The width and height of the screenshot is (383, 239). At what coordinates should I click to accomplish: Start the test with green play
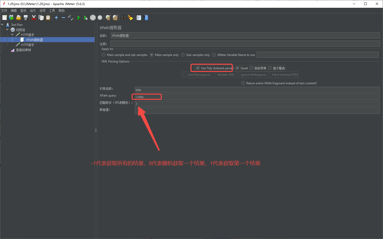pos(79,18)
